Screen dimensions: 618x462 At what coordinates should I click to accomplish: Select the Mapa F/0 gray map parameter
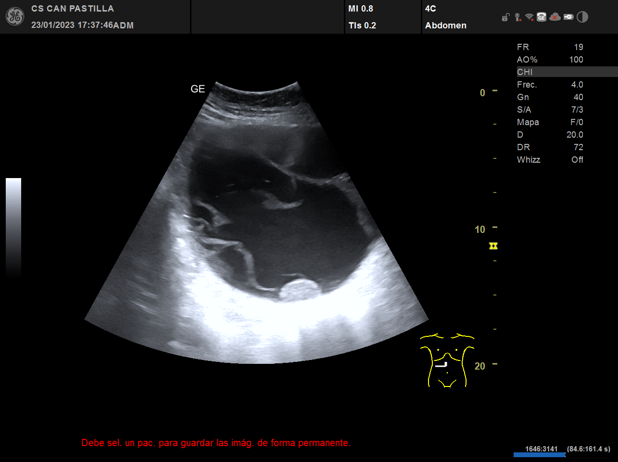pos(550,122)
